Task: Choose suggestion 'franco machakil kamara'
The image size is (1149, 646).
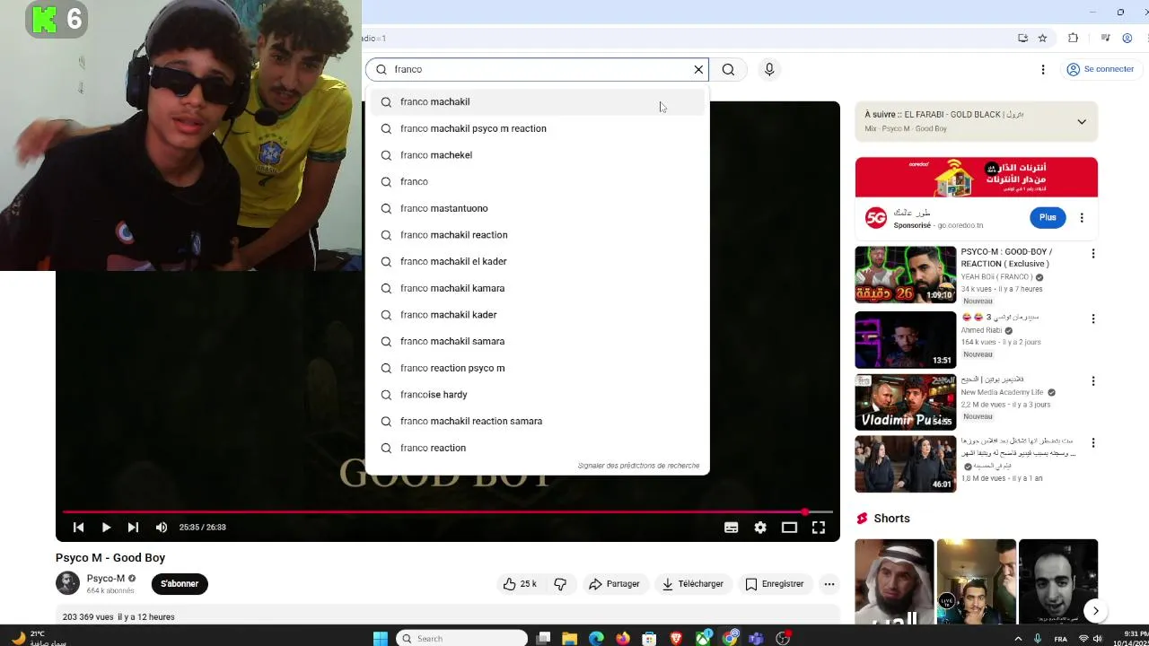Action: point(537,288)
